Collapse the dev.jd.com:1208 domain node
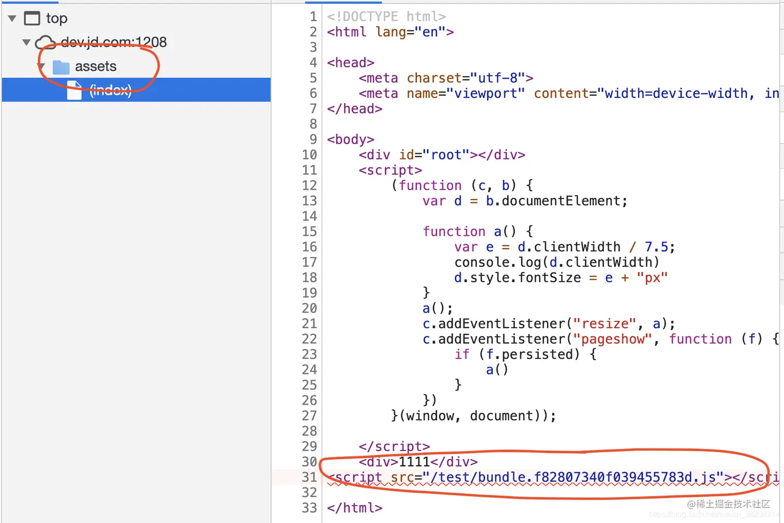Image resolution: width=784 pixels, height=523 pixels. tap(26, 42)
